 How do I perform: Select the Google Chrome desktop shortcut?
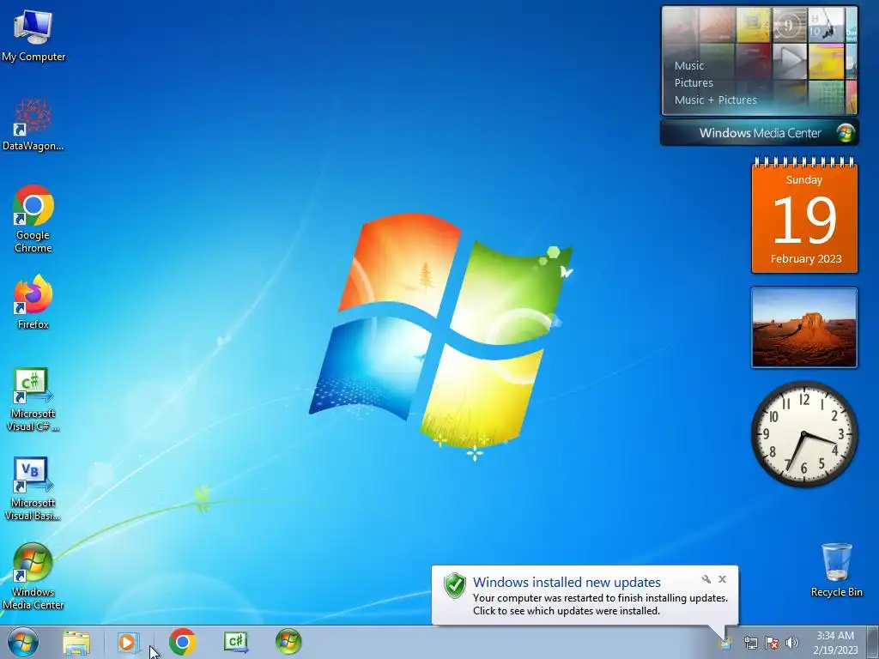click(x=33, y=219)
